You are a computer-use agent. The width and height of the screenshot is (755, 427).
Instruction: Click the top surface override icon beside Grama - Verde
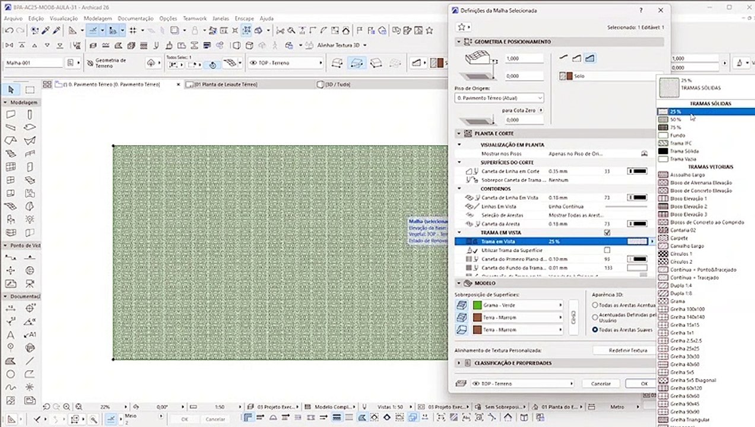[462, 305]
